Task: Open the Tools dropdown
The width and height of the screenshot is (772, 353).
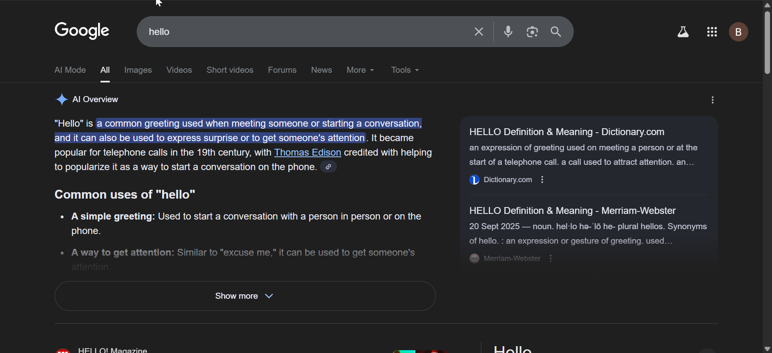Action: tap(405, 70)
